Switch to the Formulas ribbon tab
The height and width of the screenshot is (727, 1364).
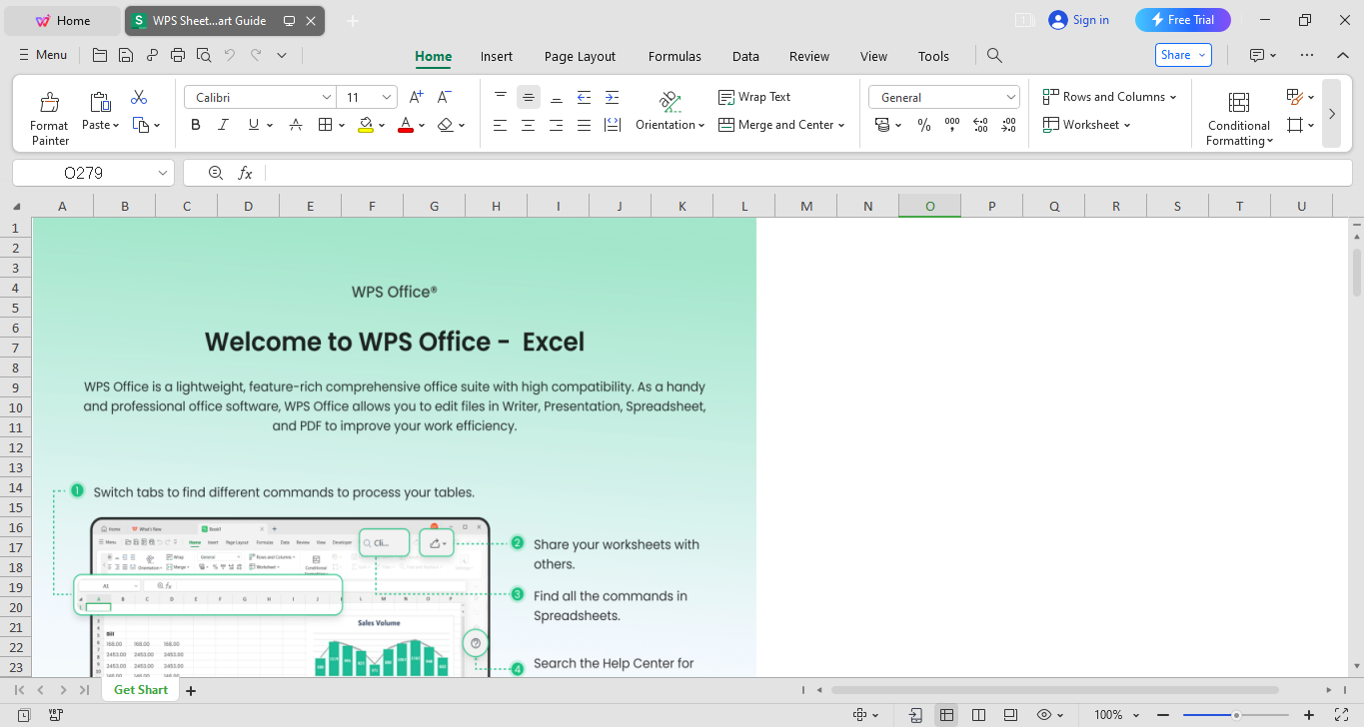[675, 56]
